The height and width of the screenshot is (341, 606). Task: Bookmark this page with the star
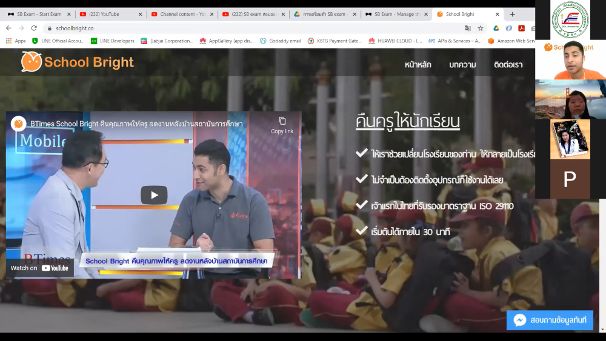pos(481,28)
